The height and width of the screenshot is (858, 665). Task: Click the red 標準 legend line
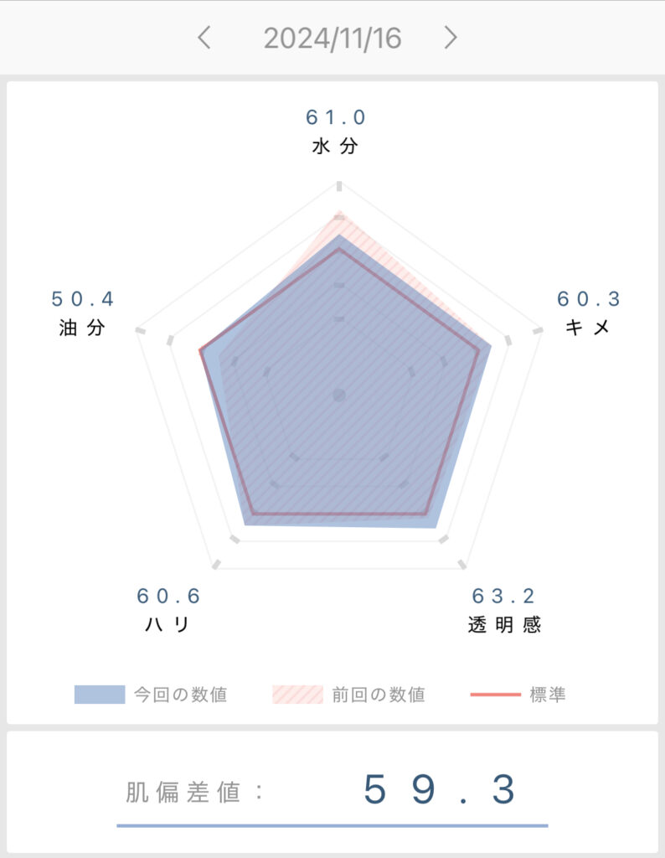coord(496,695)
